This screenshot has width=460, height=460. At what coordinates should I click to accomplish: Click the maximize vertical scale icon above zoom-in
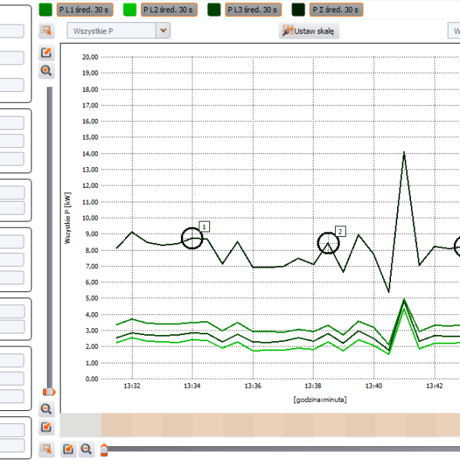[46, 52]
